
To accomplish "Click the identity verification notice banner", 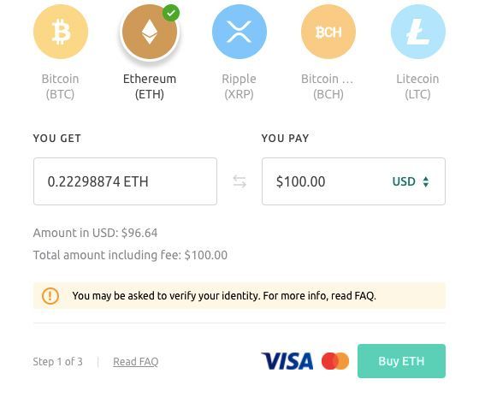I will click(239, 296).
